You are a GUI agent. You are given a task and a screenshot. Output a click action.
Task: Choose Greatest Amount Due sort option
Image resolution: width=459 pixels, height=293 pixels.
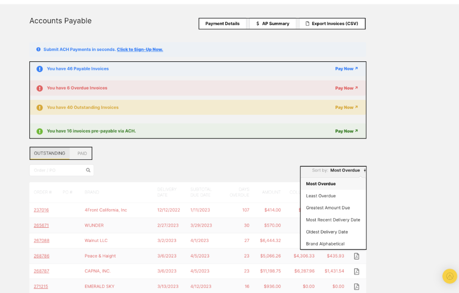(x=328, y=208)
